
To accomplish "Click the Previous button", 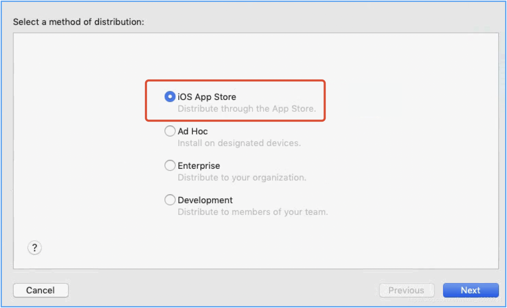I will pos(406,290).
